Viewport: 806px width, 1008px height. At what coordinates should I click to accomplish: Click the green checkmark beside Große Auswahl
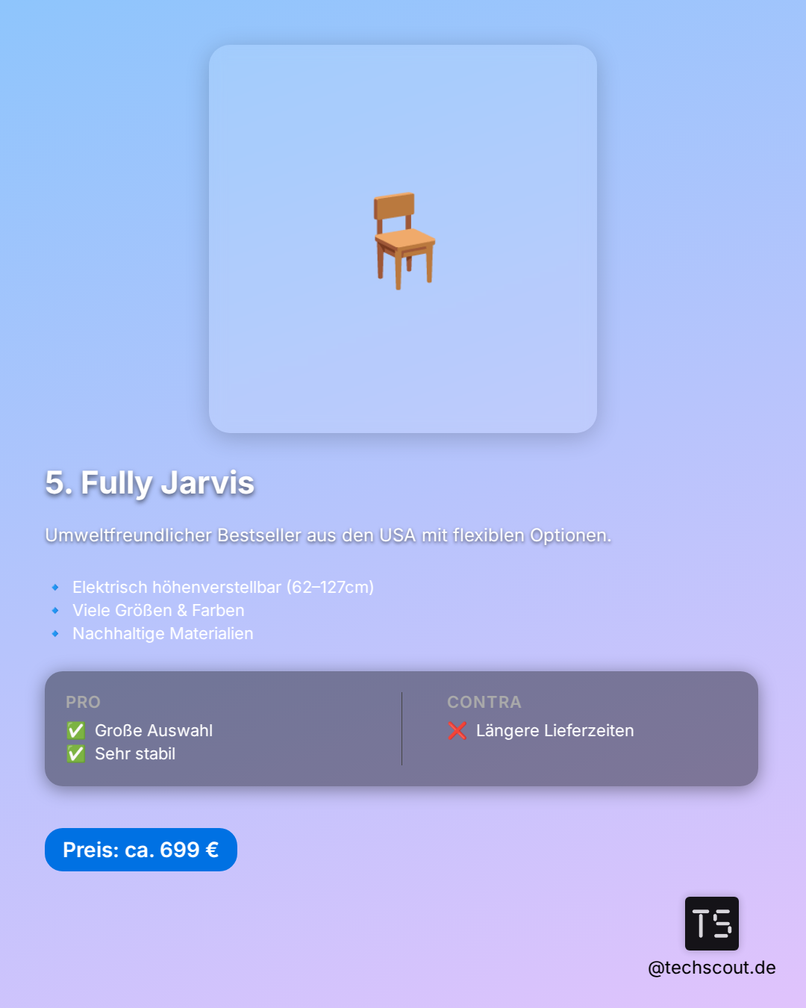click(x=76, y=731)
